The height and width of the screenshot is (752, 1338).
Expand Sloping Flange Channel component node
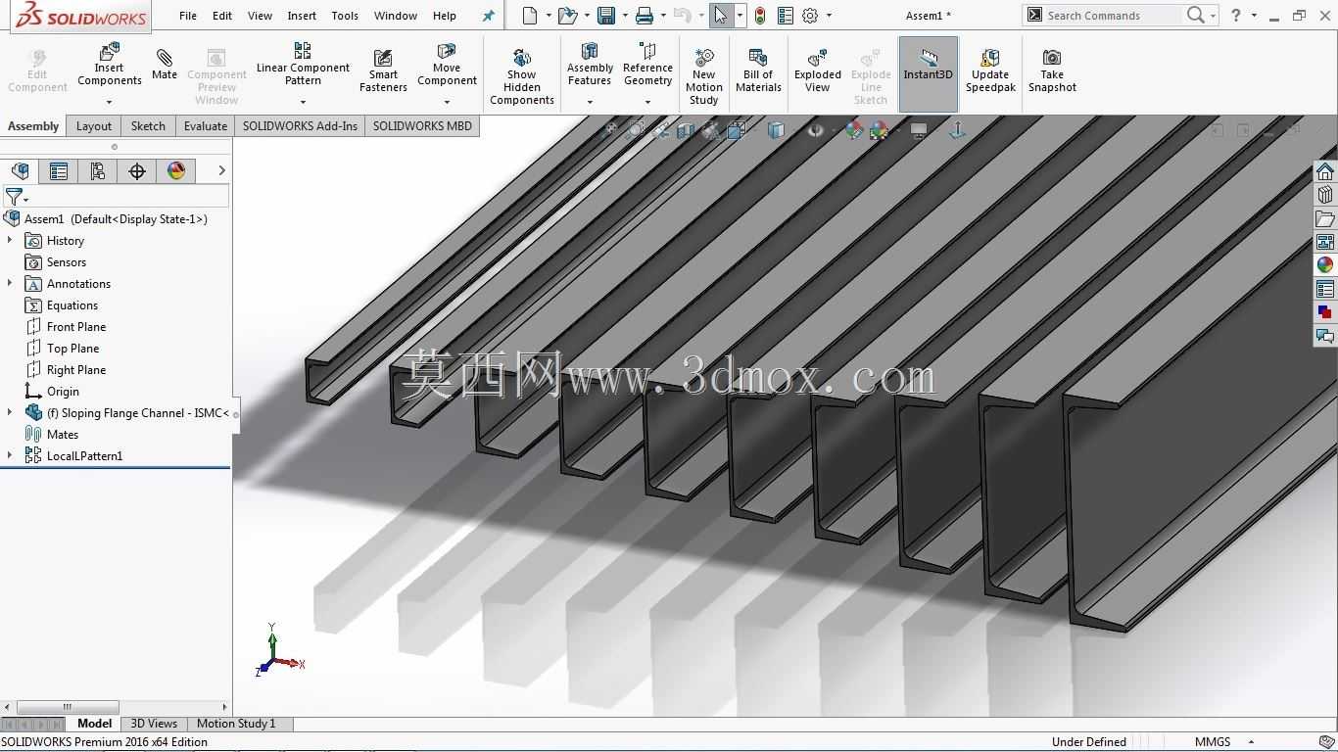10,412
